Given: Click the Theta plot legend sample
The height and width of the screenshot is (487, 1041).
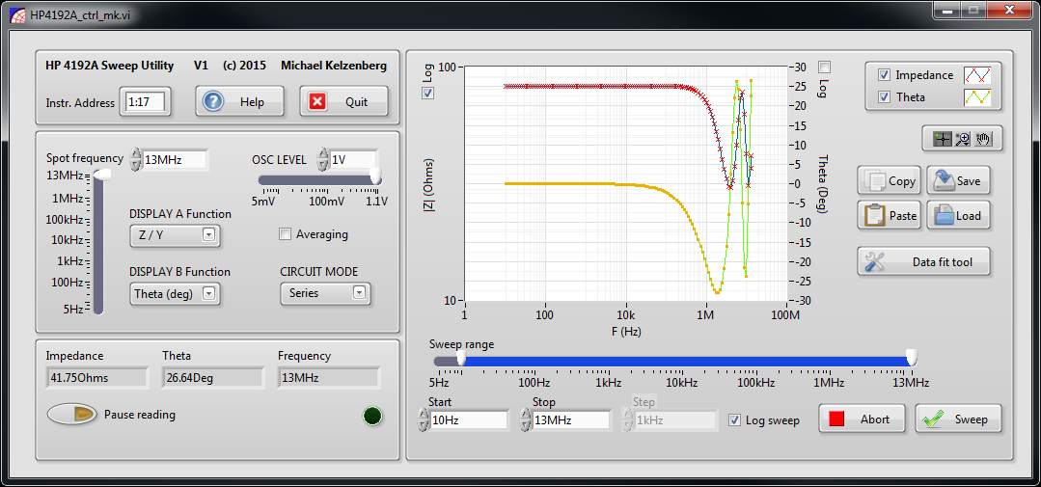Looking at the screenshot, I should pos(976,96).
